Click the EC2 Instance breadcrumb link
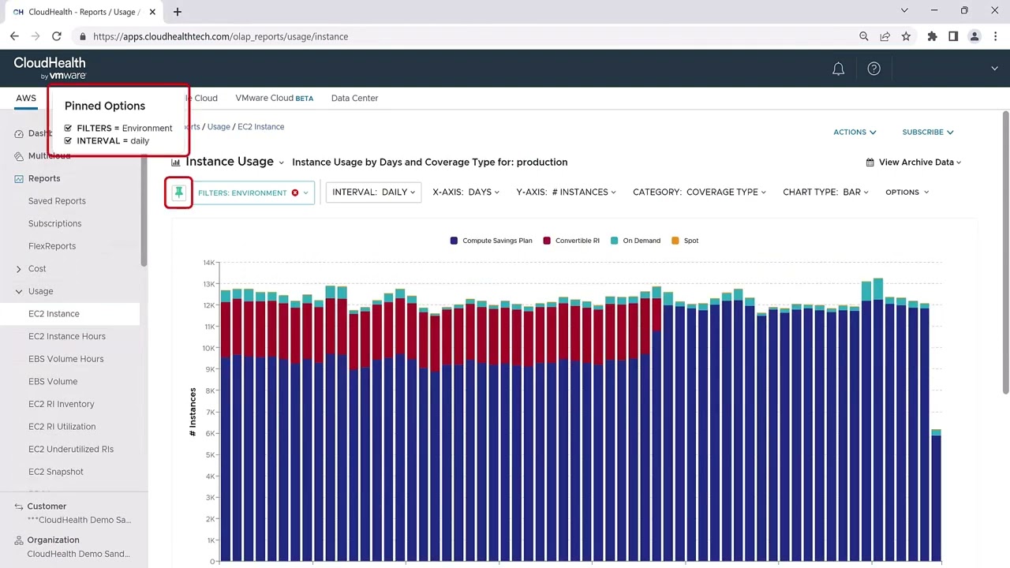Image resolution: width=1010 pixels, height=568 pixels. [x=261, y=126]
